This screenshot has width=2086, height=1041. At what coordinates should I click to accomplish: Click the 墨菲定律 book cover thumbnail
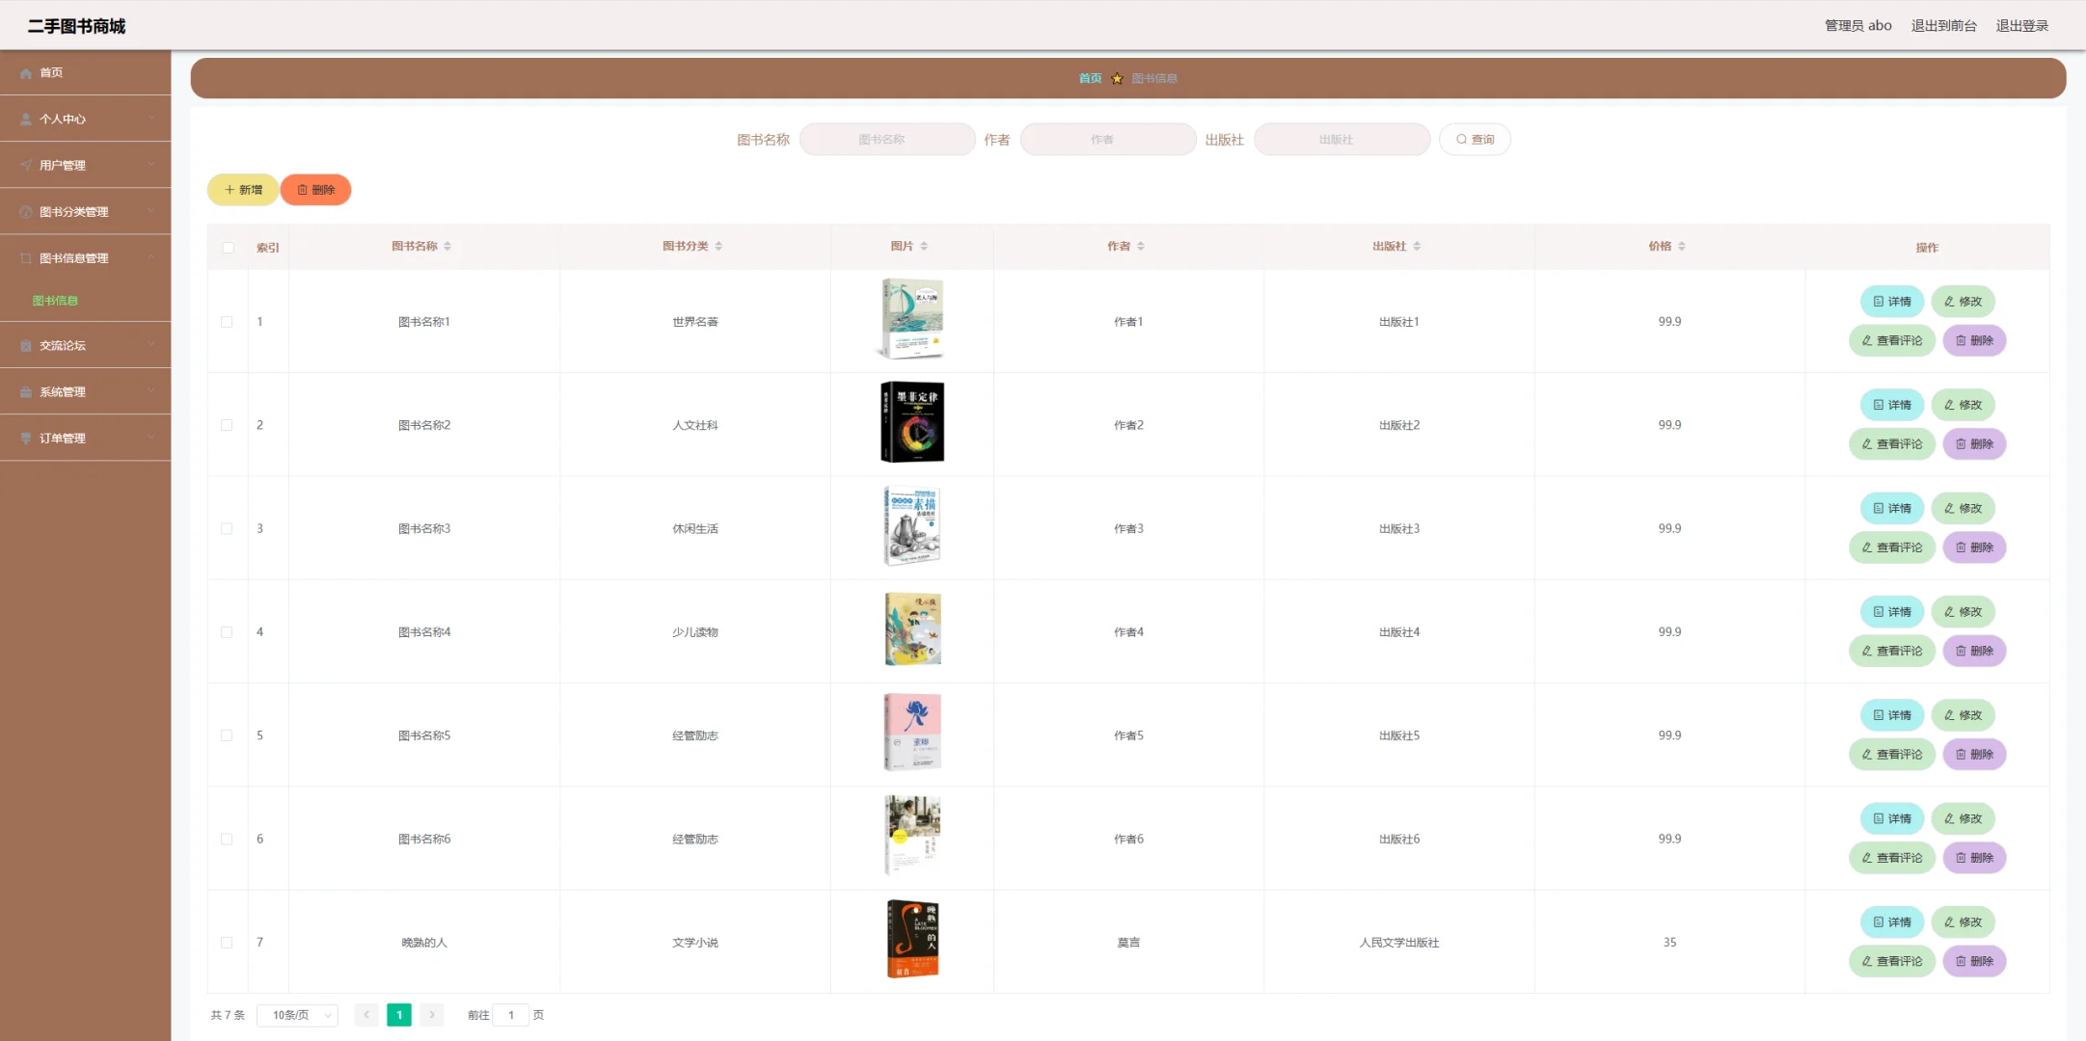(912, 422)
